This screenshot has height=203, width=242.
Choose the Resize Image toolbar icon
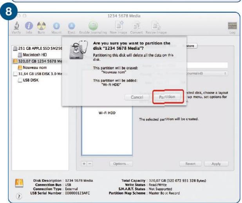coord(156,25)
